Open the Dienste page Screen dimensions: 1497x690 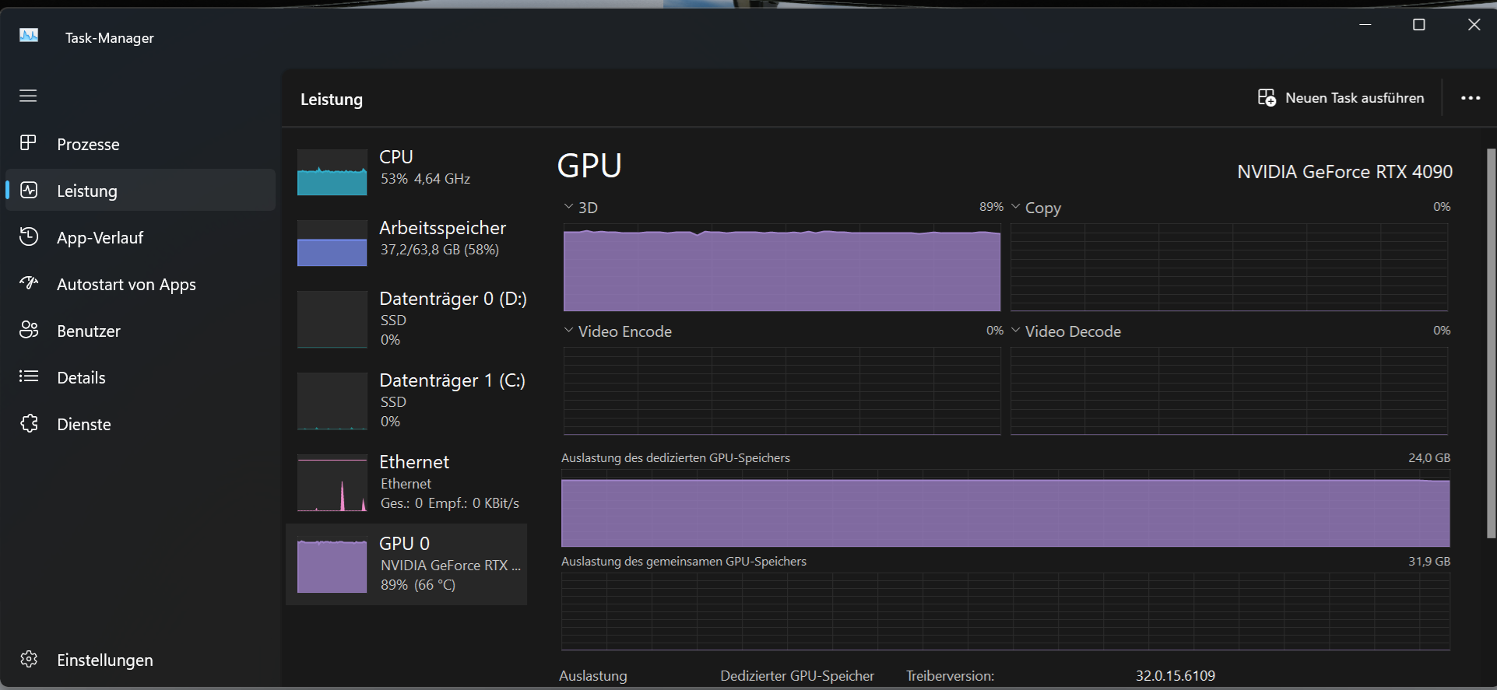(141, 424)
